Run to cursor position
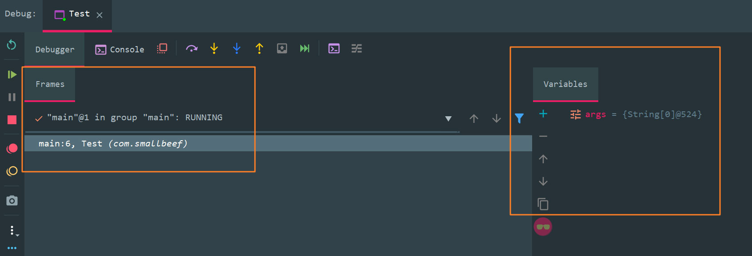This screenshot has width=752, height=256. [305, 48]
